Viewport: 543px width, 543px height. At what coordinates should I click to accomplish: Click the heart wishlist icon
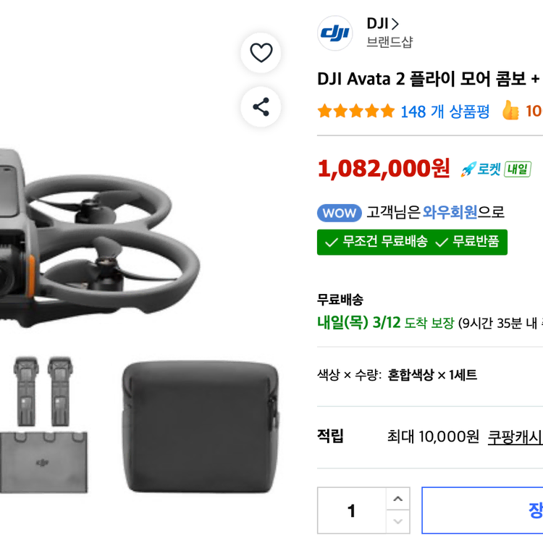coord(261,53)
